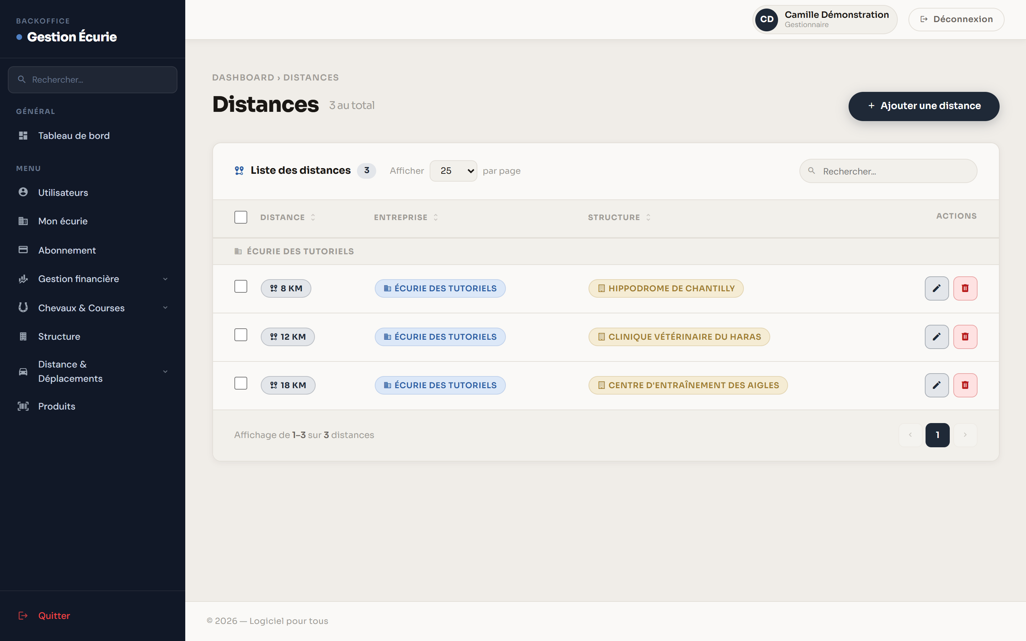Edit the 12 KM distance row

pyautogui.click(x=937, y=337)
